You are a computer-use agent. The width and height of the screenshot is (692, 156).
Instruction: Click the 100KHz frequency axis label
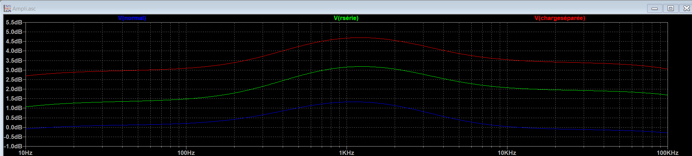click(667, 153)
